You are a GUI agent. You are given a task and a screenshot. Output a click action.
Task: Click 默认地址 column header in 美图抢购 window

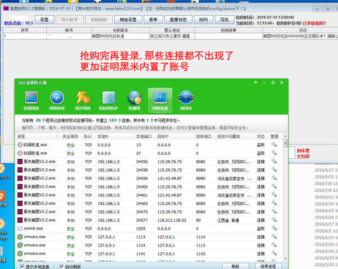(x=172, y=30)
